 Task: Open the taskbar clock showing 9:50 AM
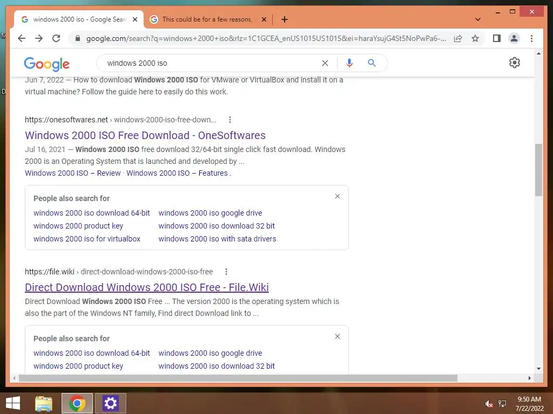(529, 404)
